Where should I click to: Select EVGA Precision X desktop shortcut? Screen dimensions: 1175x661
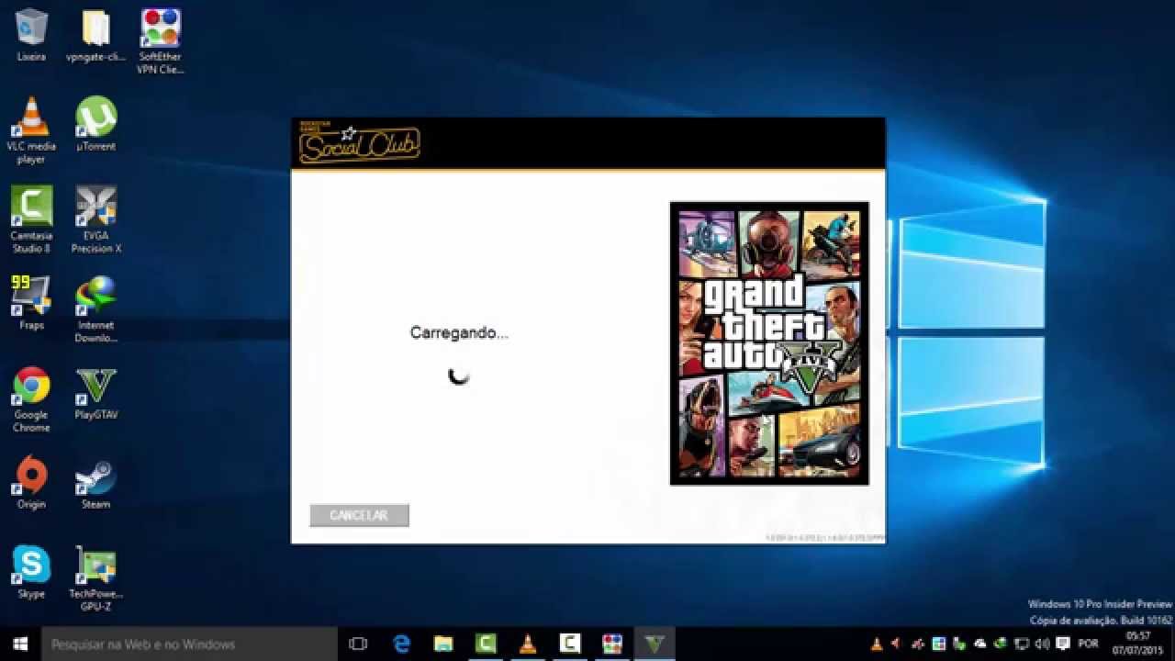click(95, 219)
